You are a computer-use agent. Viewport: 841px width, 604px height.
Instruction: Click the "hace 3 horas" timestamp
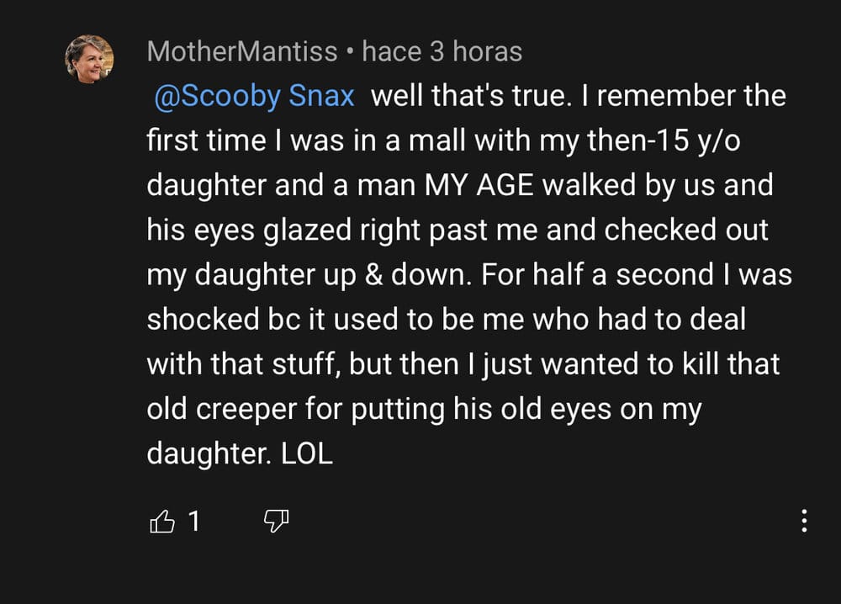pos(442,52)
